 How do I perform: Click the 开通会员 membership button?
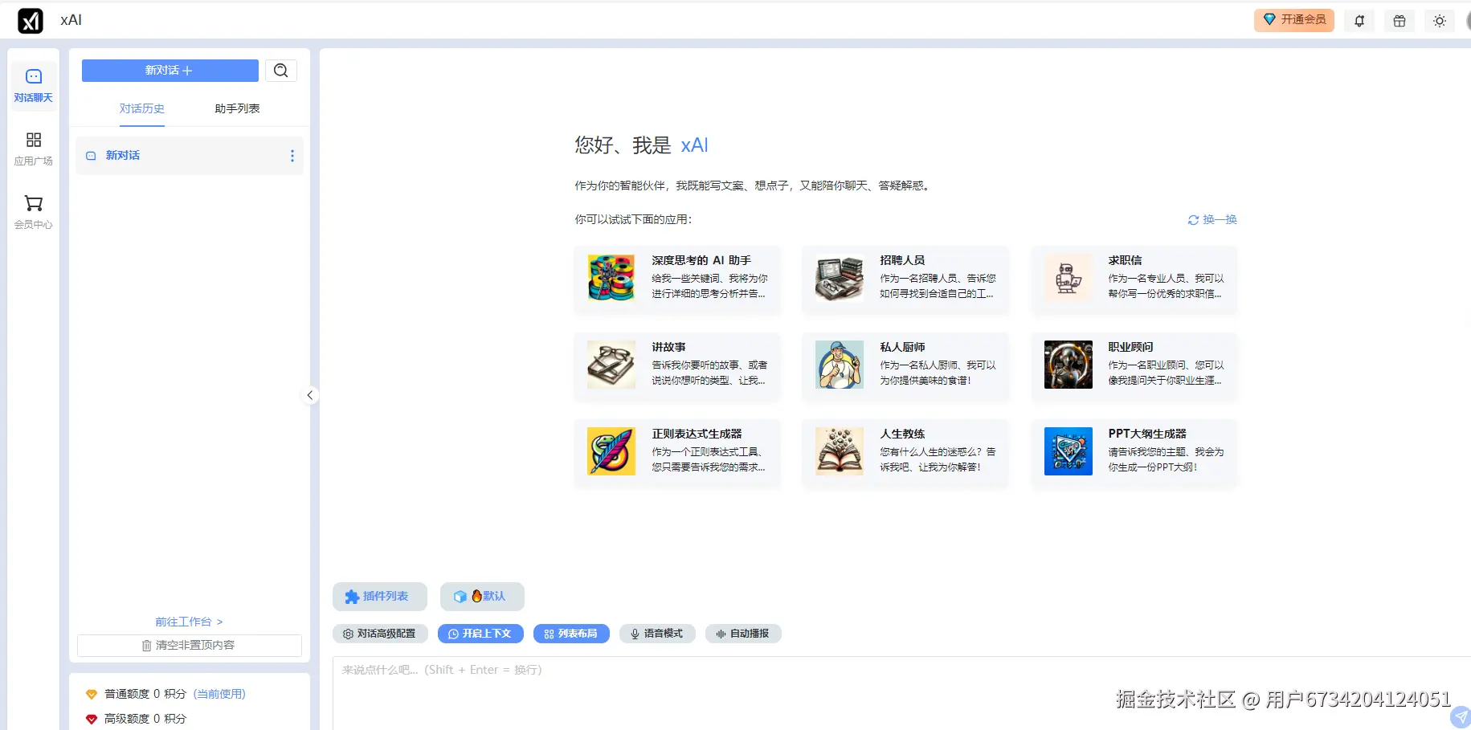click(x=1293, y=20)
